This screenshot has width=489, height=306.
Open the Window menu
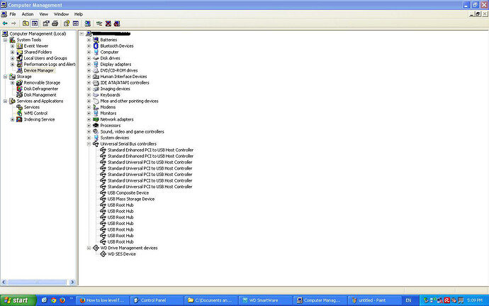coord(61,14)
